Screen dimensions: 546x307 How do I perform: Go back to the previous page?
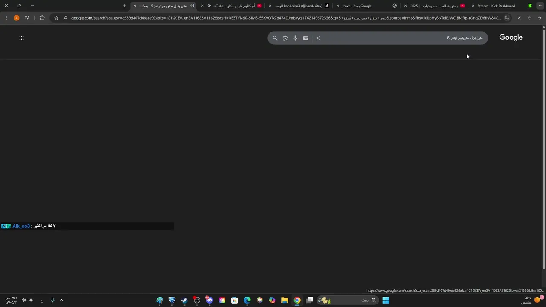540,18
